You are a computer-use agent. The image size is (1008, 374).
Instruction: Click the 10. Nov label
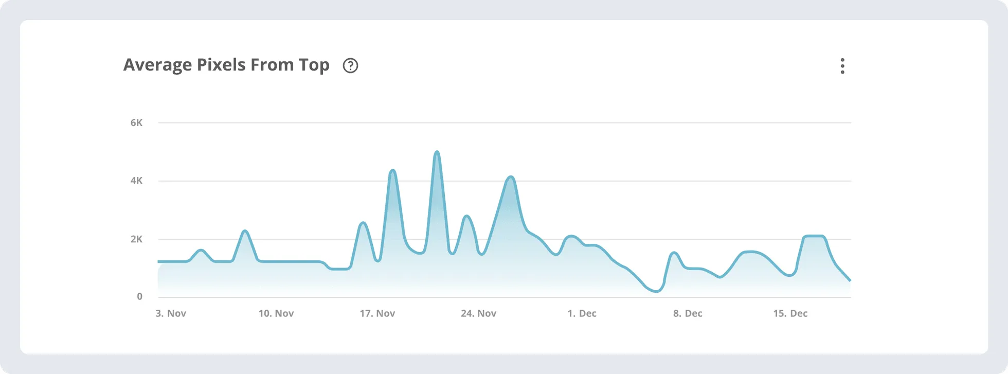coord(277,313)
